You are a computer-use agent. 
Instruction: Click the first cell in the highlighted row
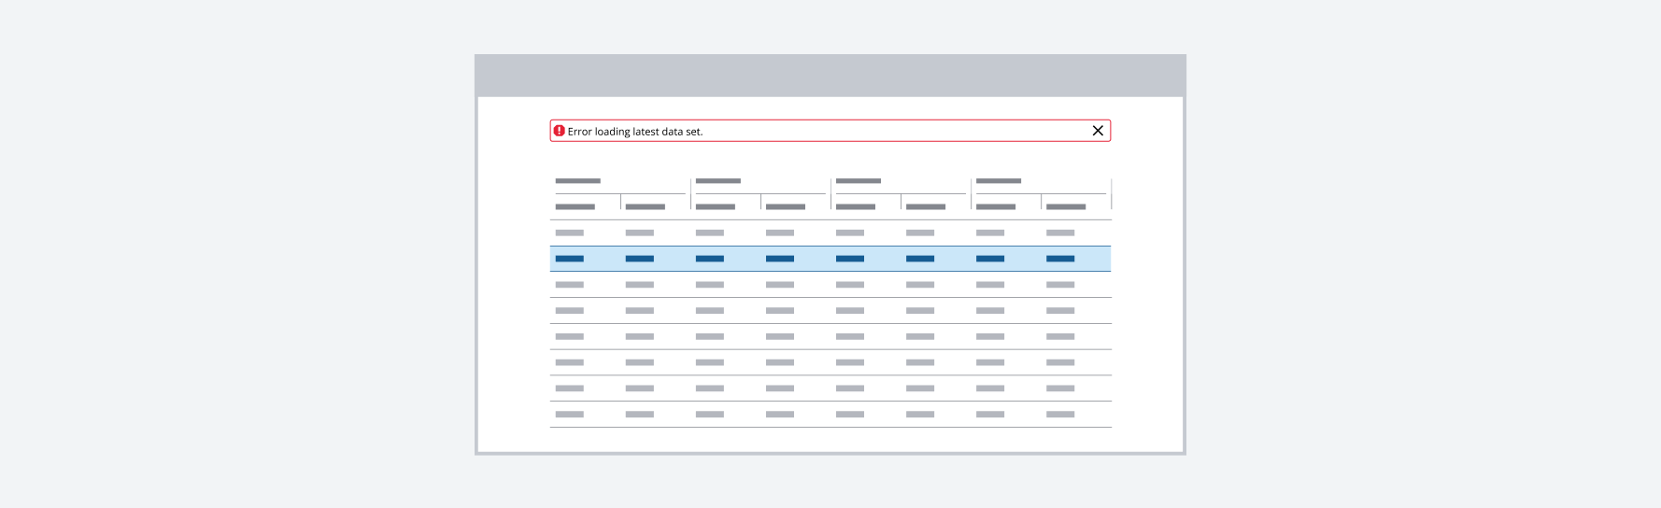pos(570,259)
